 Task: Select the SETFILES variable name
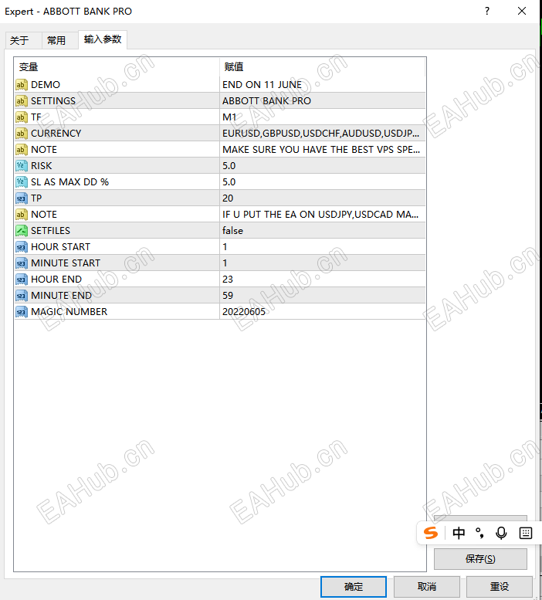[x=50, y=231]
